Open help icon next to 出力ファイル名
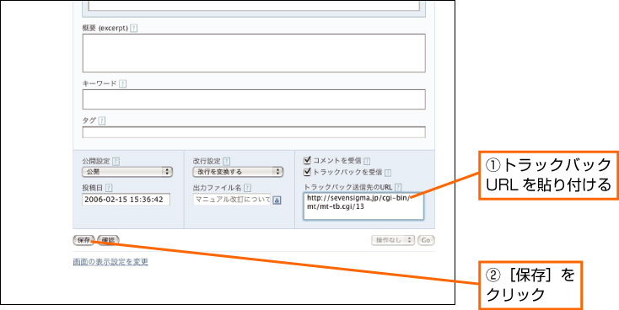Image resolution: width=619 pixels, height=310 pixels. click(248, 188)
